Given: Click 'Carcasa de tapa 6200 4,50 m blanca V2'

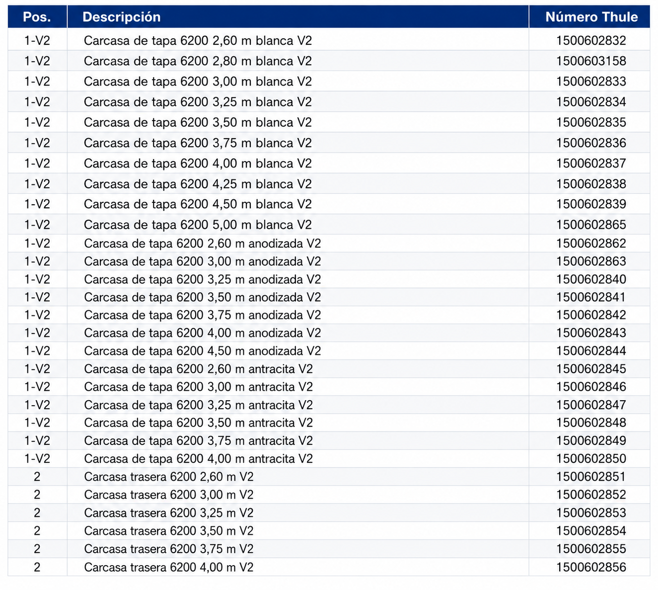Looking at the screenshot, I should 198,204.
